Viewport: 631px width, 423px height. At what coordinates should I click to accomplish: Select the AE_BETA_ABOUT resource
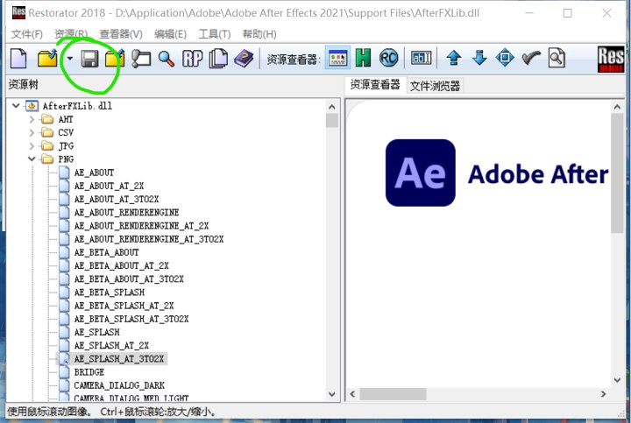click(x=107, y=252)
